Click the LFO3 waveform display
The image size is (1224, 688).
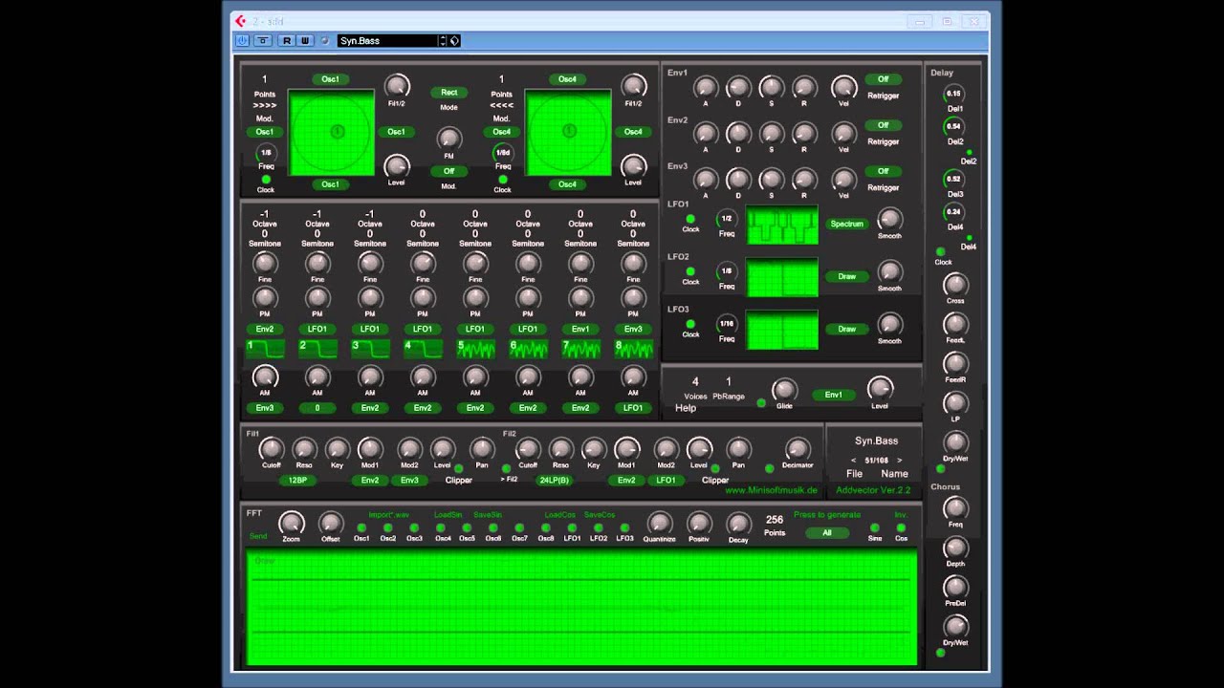coord(782,331)
